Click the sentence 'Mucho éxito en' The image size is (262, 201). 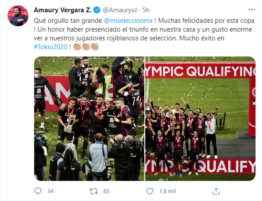[x=202, y=38]
